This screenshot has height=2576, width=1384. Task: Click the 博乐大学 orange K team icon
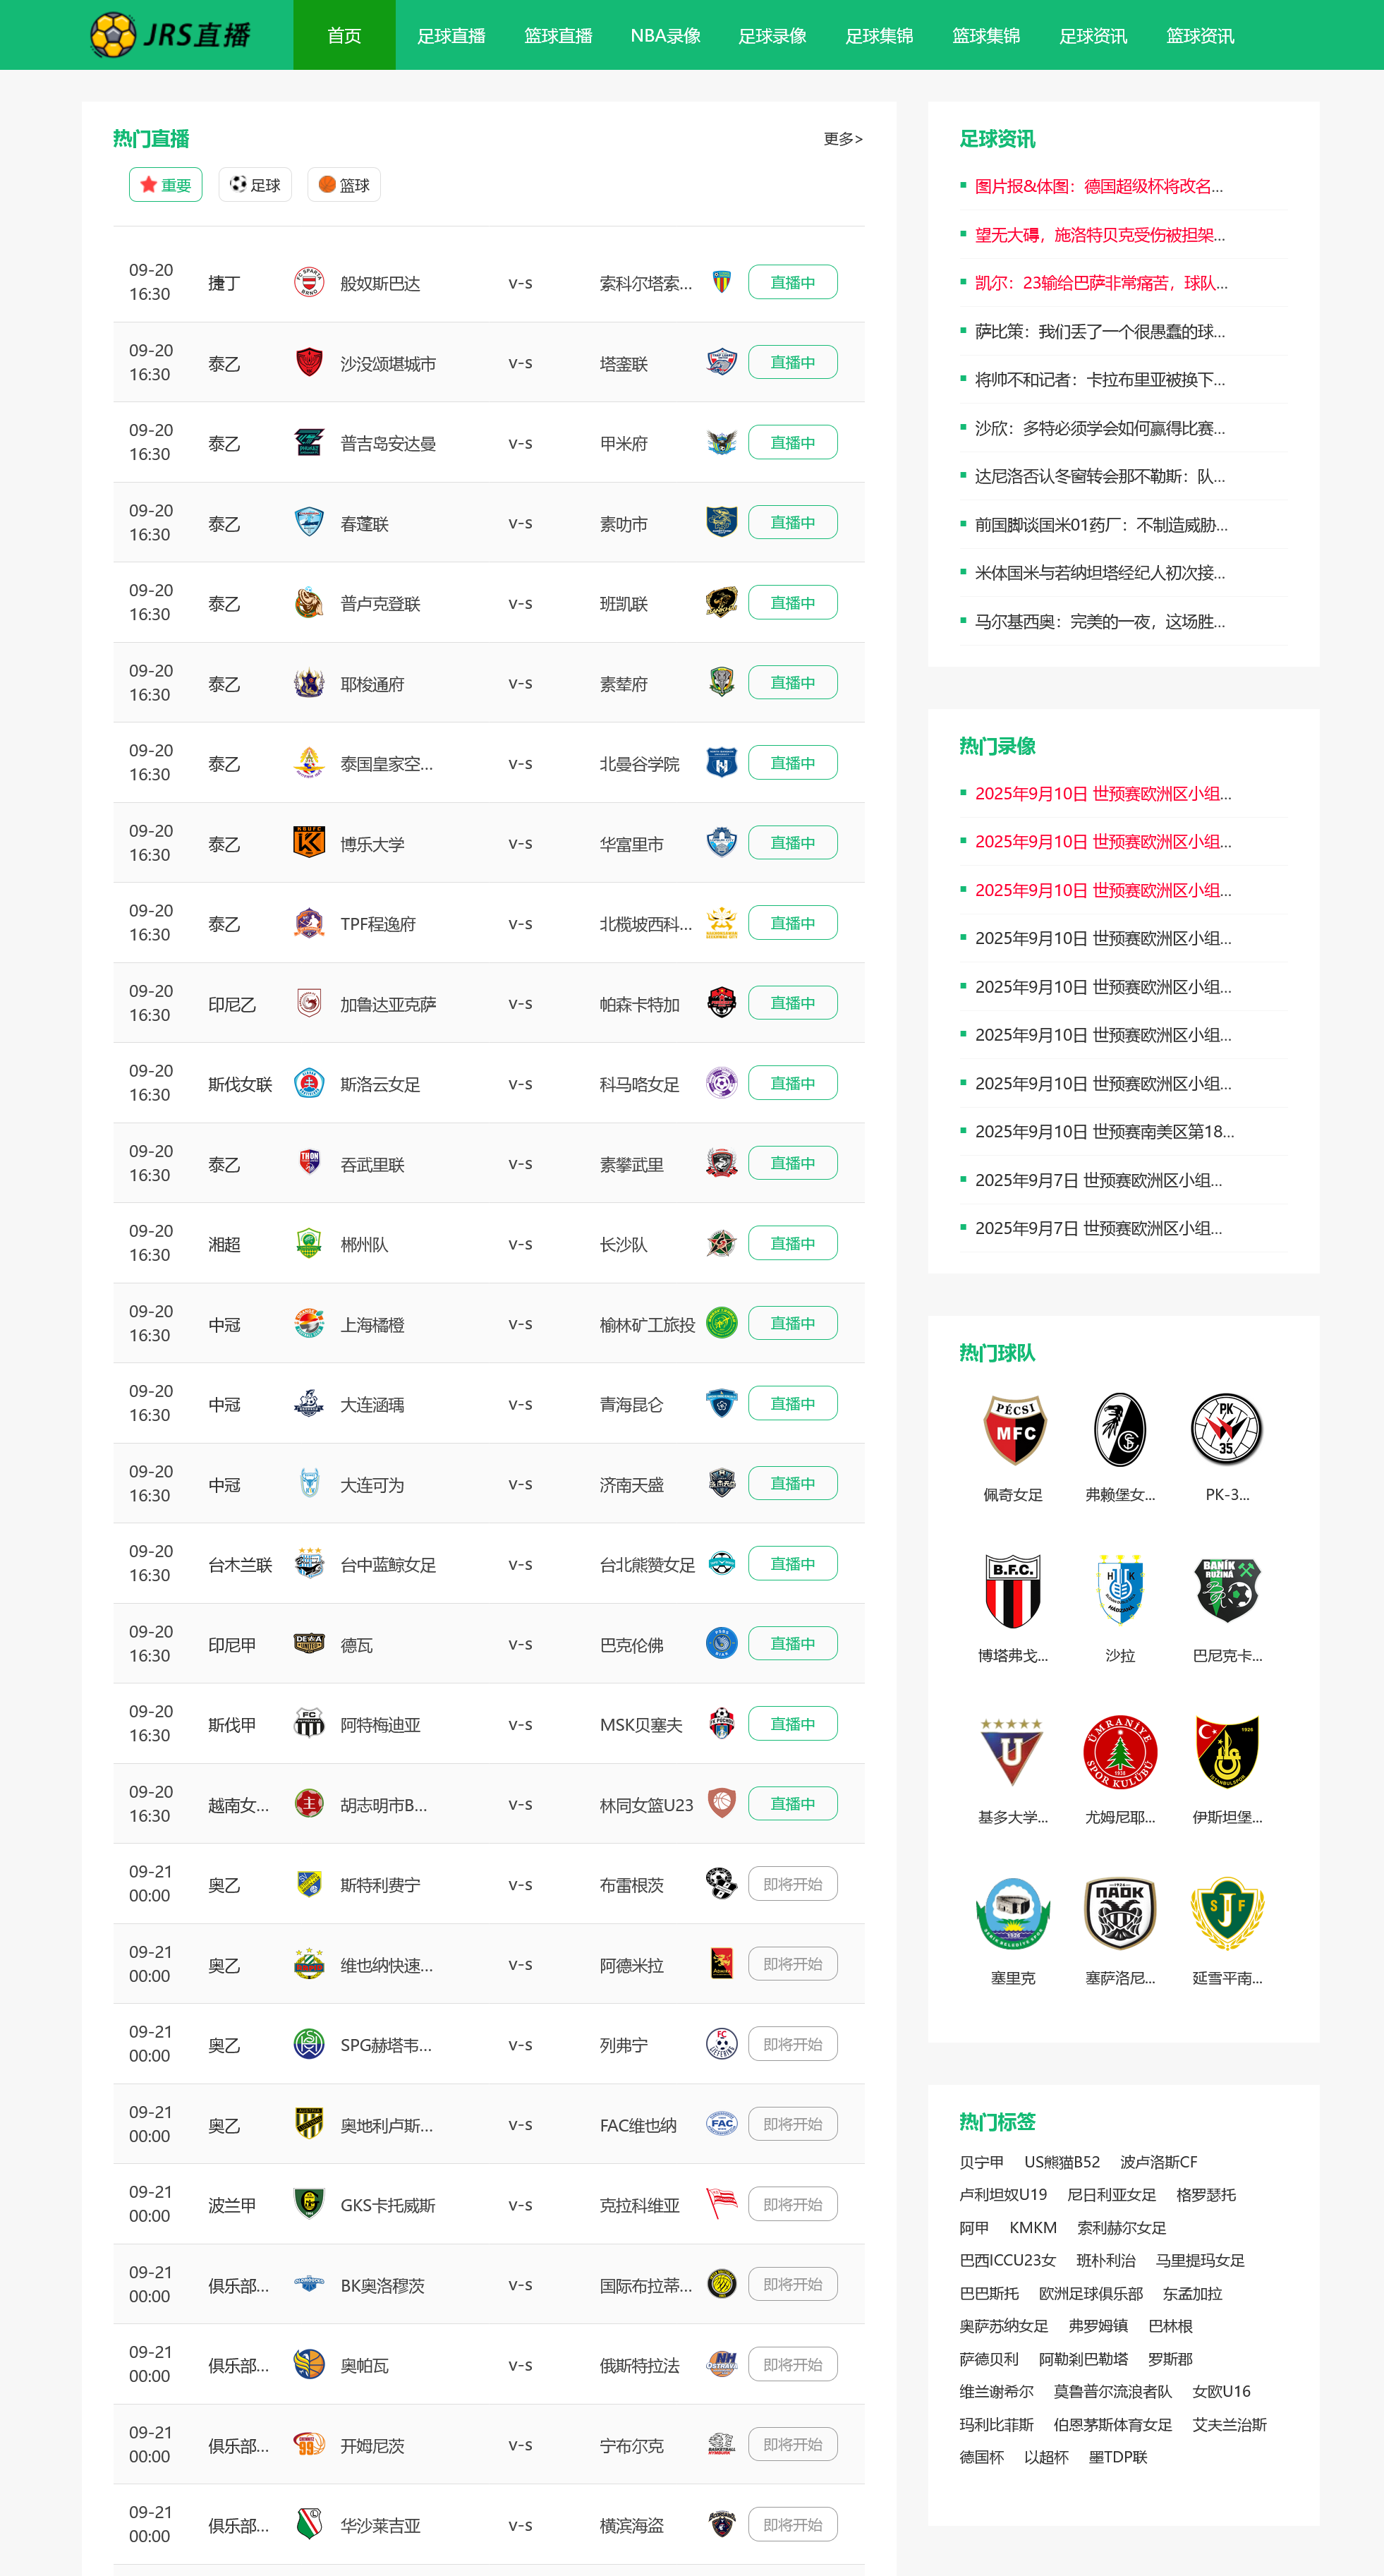click(309, 842)
